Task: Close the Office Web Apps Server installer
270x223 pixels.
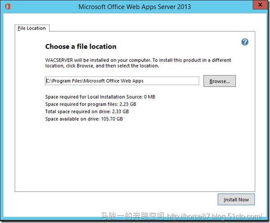Action: 260,5
